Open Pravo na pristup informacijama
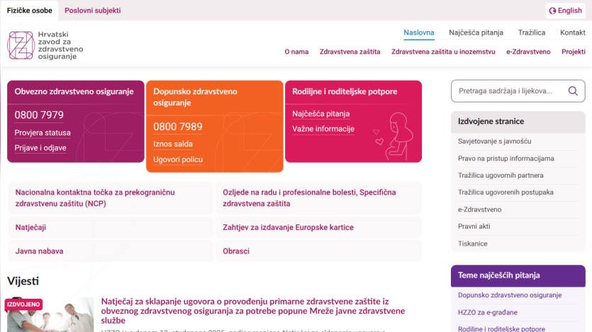 [x=506, y=159]
